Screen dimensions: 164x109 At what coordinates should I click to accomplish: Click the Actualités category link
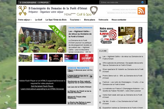79,28
